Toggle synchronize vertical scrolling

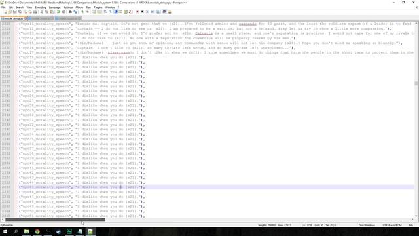click(94, 12)
